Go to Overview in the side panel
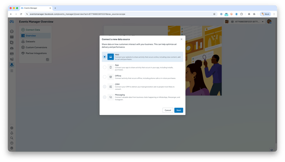285x162 pixels. tap(36, 36)
